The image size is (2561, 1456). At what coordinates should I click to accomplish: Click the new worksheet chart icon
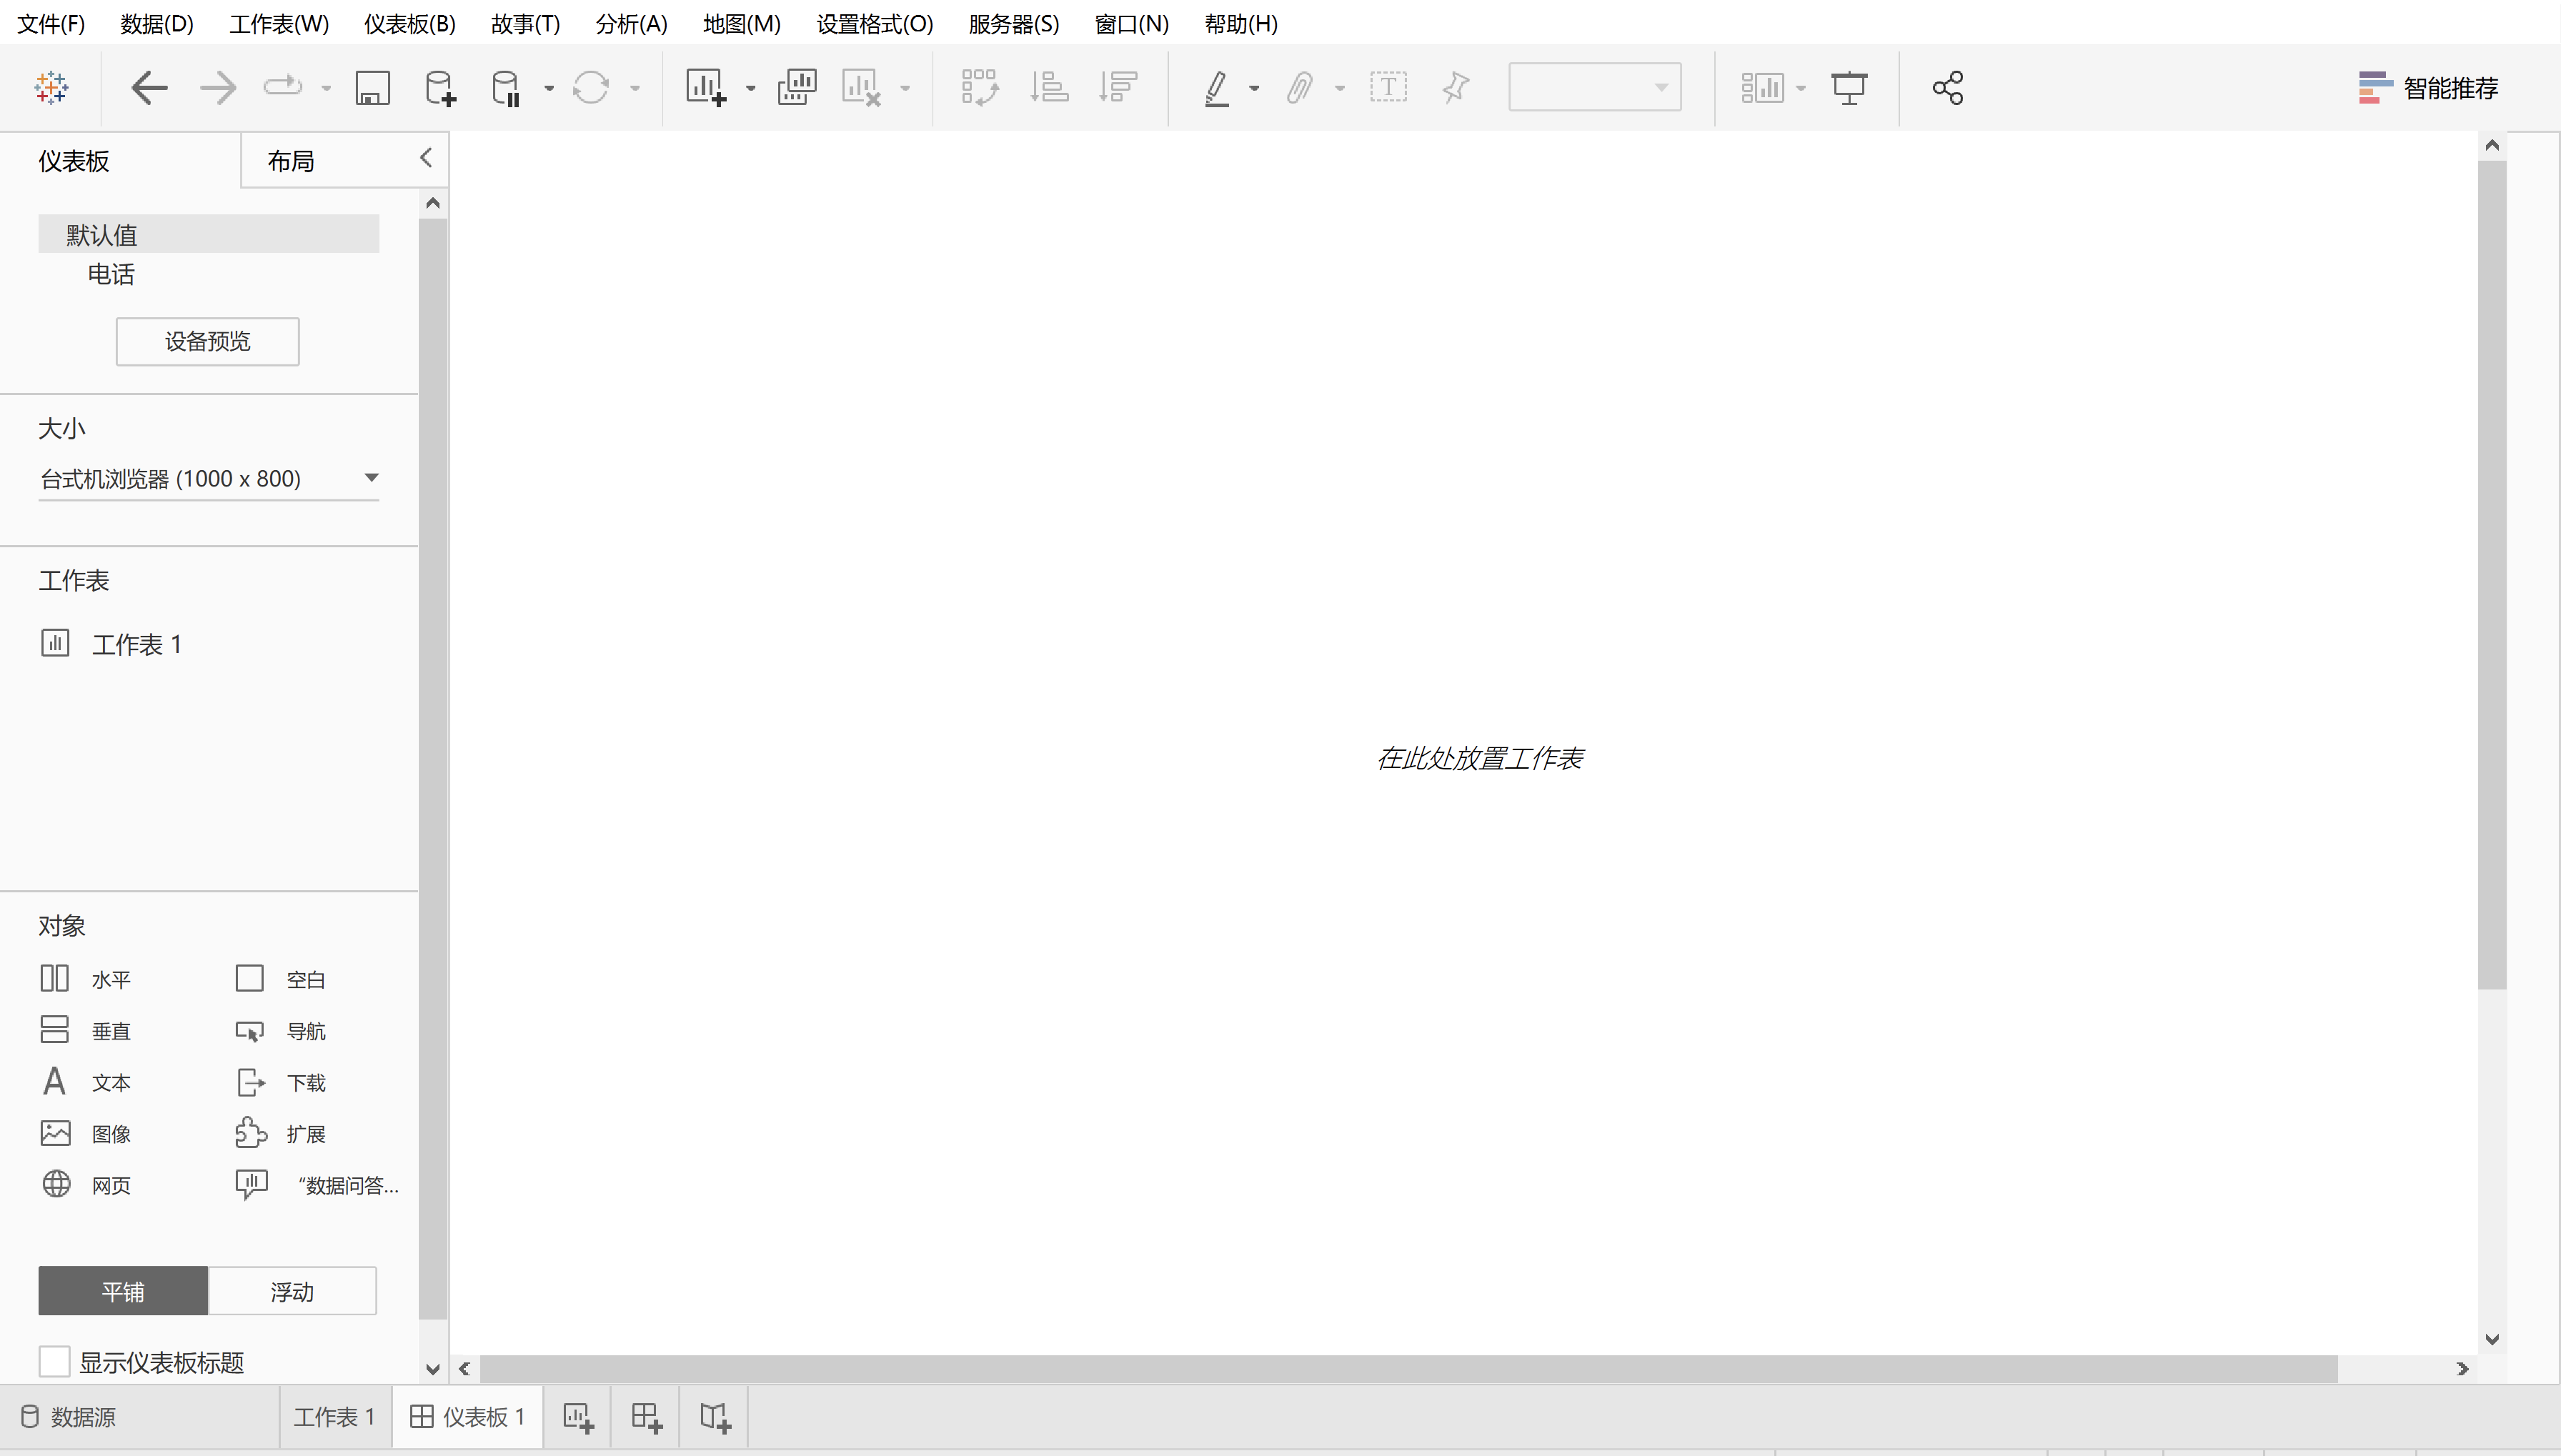[705, 88]
